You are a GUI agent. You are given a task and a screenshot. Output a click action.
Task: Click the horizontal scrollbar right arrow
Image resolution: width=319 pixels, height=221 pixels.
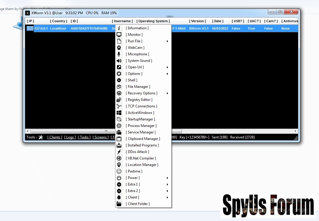click(x=295, y=131)
